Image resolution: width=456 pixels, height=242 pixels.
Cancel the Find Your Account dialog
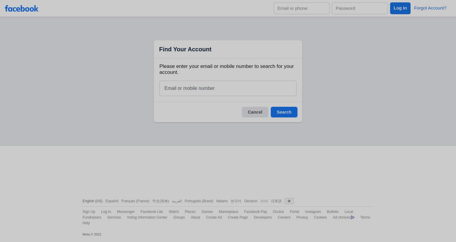[x=255, y=112]
